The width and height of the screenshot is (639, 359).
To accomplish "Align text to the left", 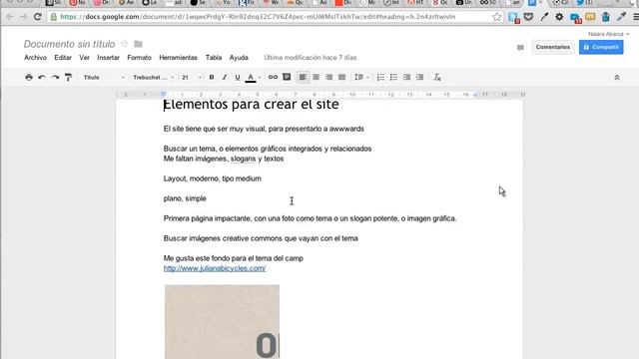I will pos(303,77).
